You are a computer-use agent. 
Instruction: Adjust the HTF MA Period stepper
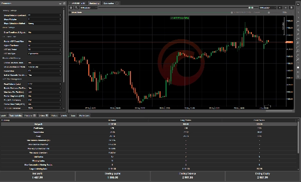(x=60, y=50)
